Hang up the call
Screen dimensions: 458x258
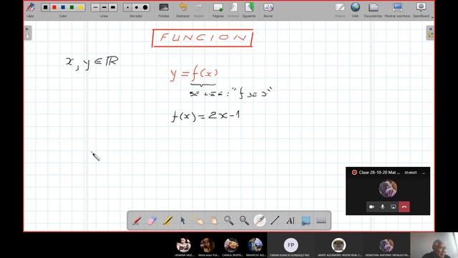[404, 207]
